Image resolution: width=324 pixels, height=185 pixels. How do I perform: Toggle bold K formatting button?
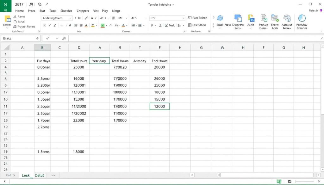(44, 25)
